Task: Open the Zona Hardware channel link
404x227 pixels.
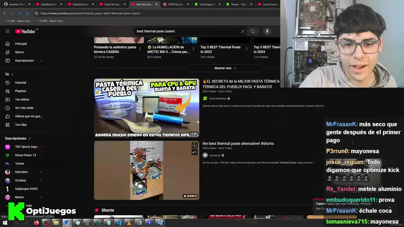Action: pos(217,99)
